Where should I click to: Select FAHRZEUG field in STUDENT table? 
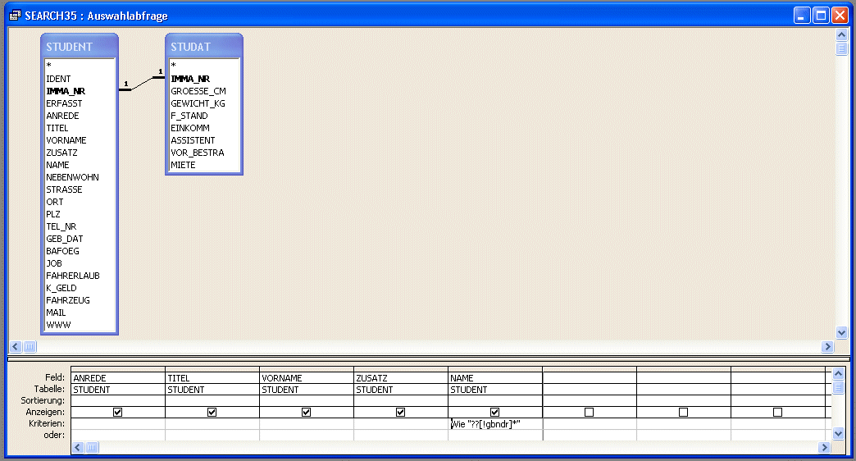[x=80, y=300]
